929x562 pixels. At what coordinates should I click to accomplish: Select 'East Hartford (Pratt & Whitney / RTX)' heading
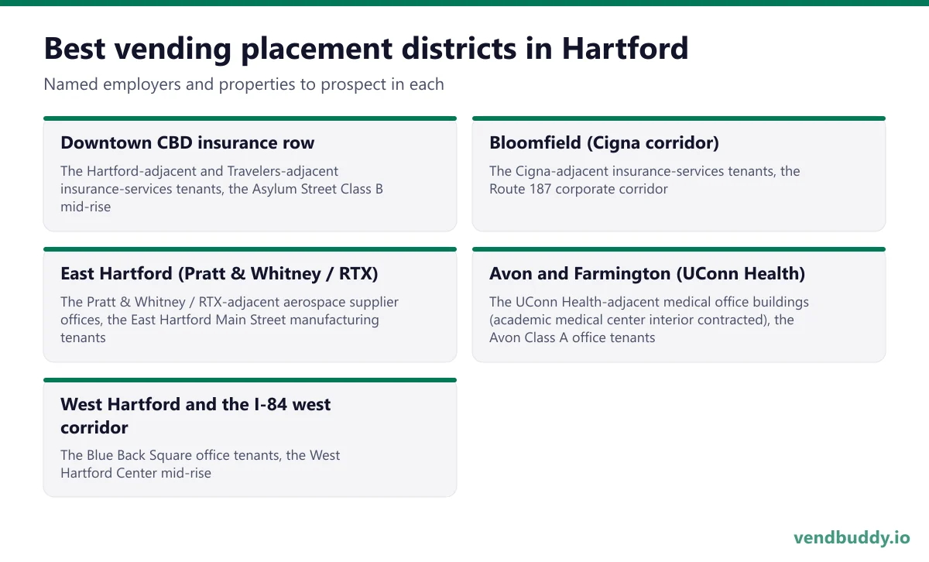tap(219, 273)
